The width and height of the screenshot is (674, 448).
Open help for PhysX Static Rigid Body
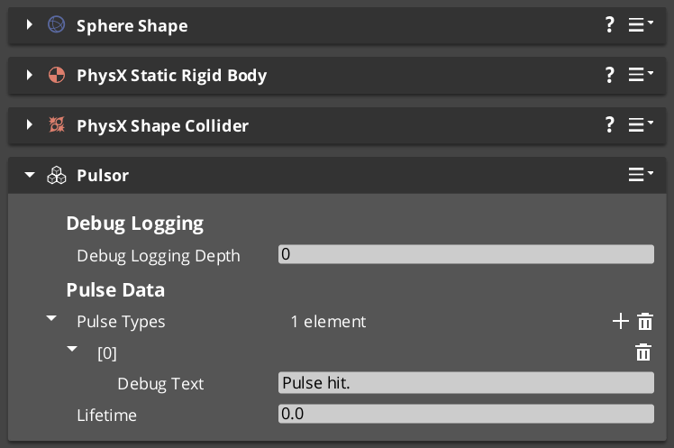click(610, 75)
